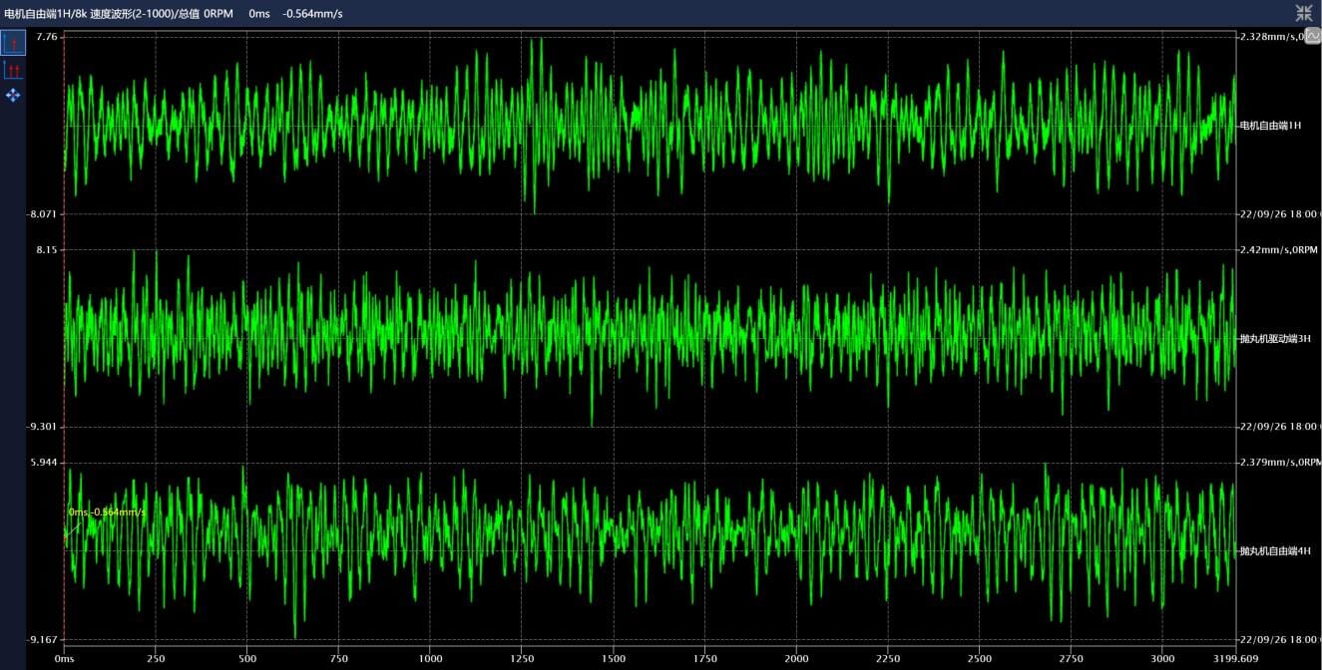Click the 0ms label on time axis
The height and width of the screenshot is (670, 1322).
pos(65,659)
